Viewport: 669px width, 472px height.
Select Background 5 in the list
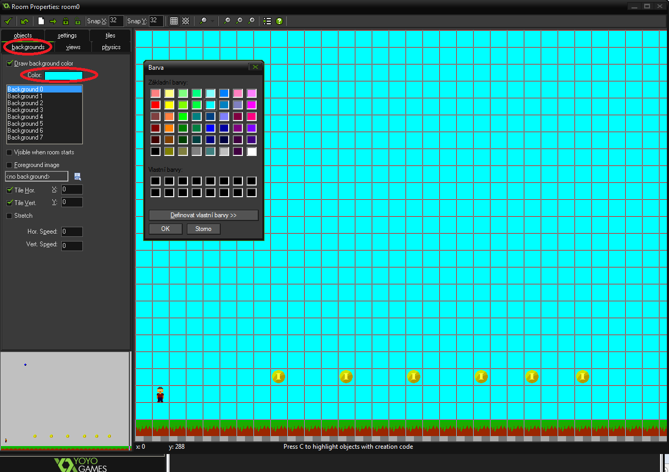pos(44,124)
